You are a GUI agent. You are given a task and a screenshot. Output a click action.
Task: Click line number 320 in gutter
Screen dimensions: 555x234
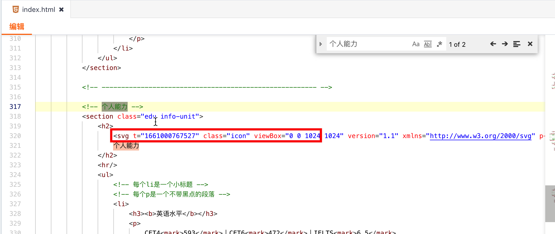[x=15, y=136]
